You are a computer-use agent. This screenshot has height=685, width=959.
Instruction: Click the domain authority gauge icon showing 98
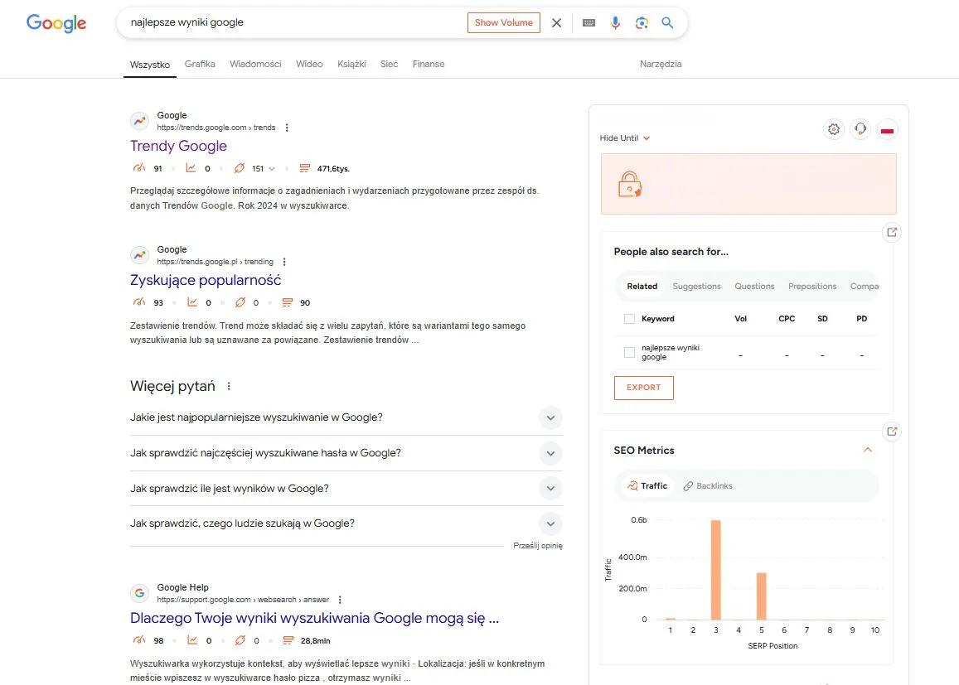pos(139,640)
